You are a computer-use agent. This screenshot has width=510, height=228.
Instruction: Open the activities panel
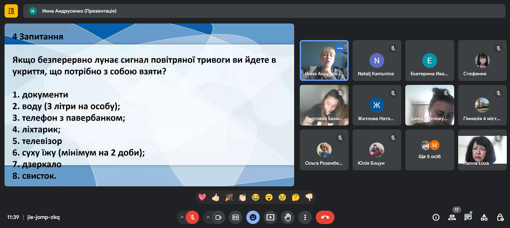(484, 217)
